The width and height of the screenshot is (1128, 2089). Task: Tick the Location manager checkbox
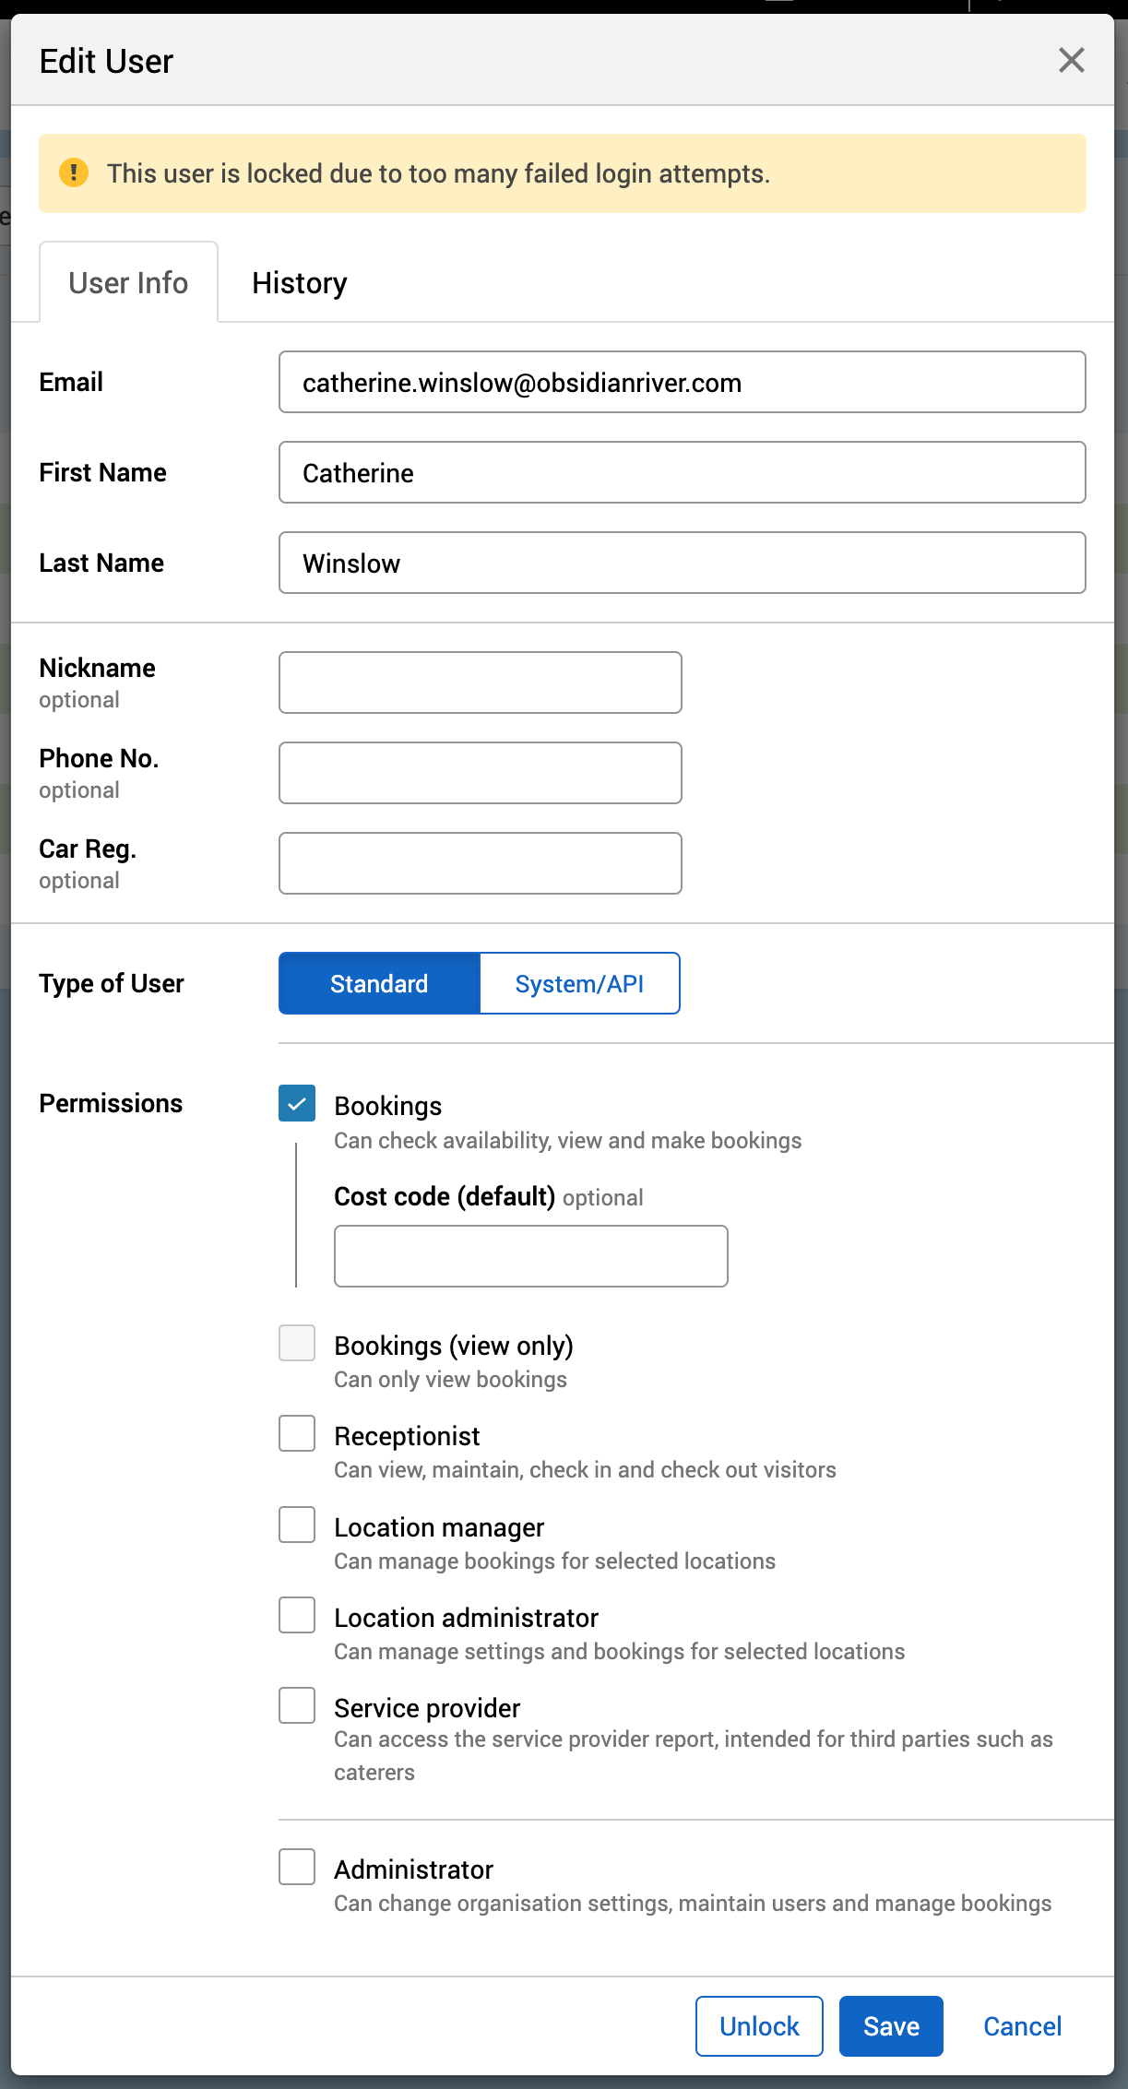click(297, 1525)
